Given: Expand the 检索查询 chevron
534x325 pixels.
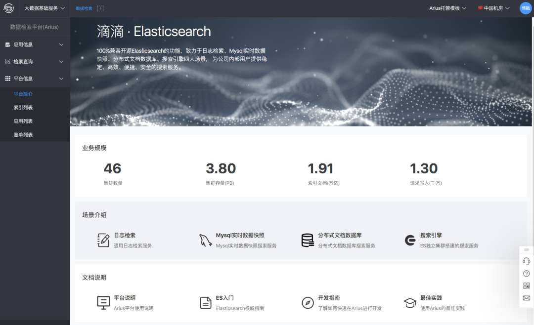Looking at the screenshot, I should tap(61, 62).
